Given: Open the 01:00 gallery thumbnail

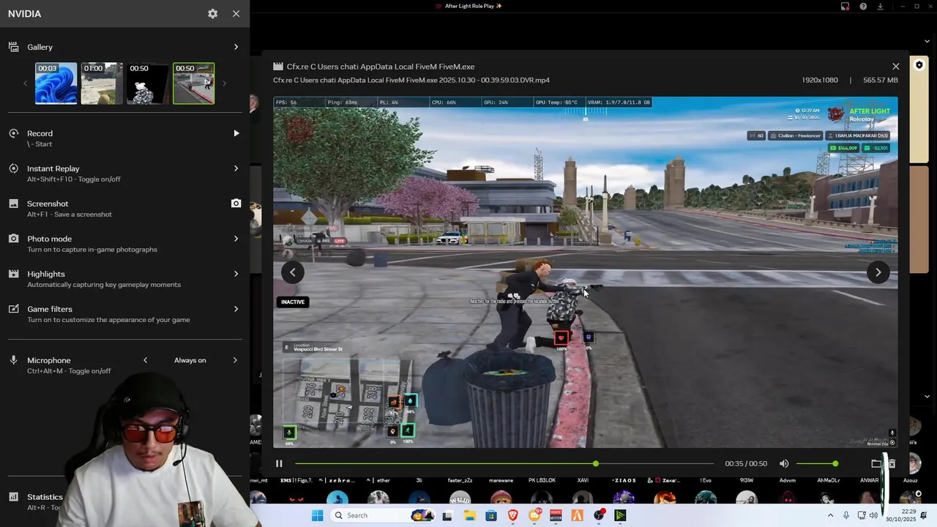Looking at the screenshot, I should (x=102, y=83).
